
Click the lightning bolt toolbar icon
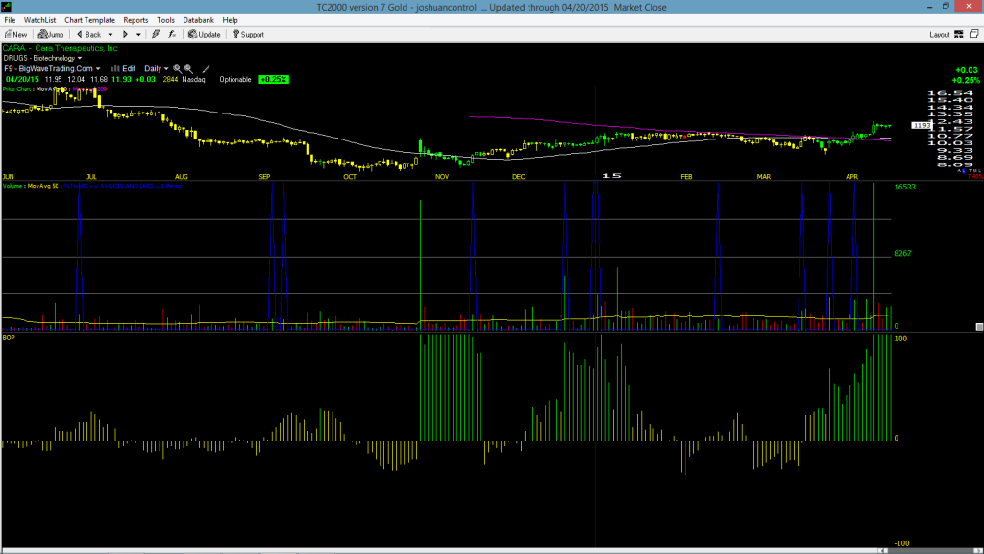pos(156,34)
